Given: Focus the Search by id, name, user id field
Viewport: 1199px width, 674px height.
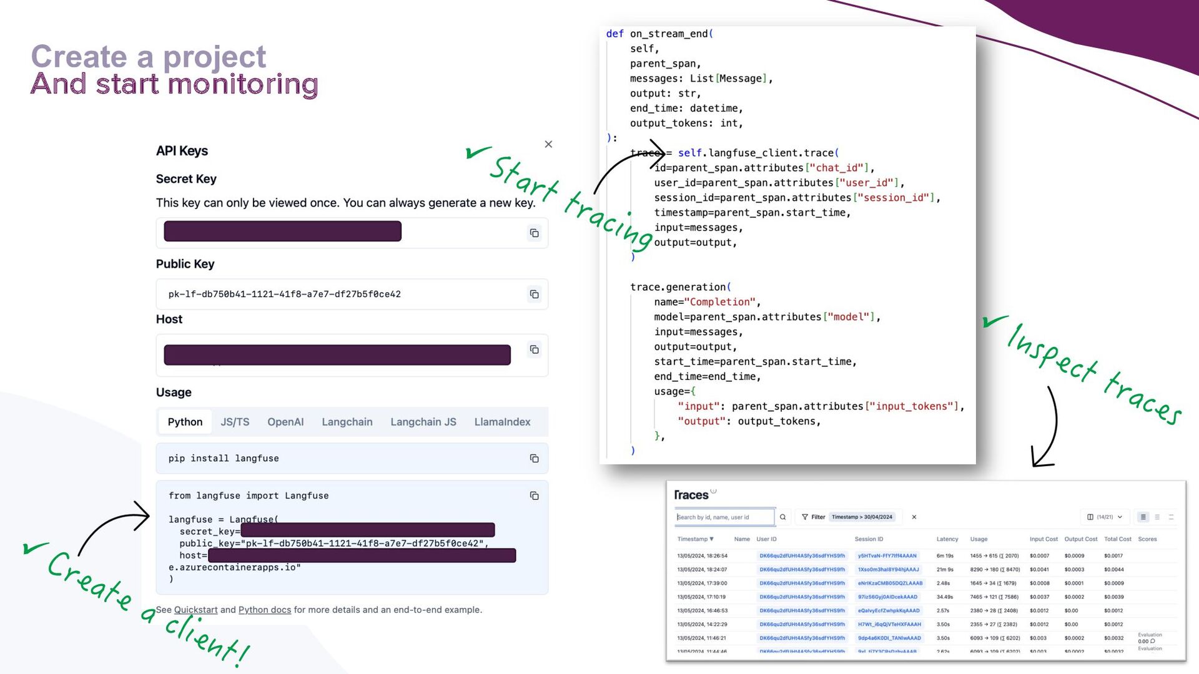Looking at the screenshot, I should pos(724,517).
